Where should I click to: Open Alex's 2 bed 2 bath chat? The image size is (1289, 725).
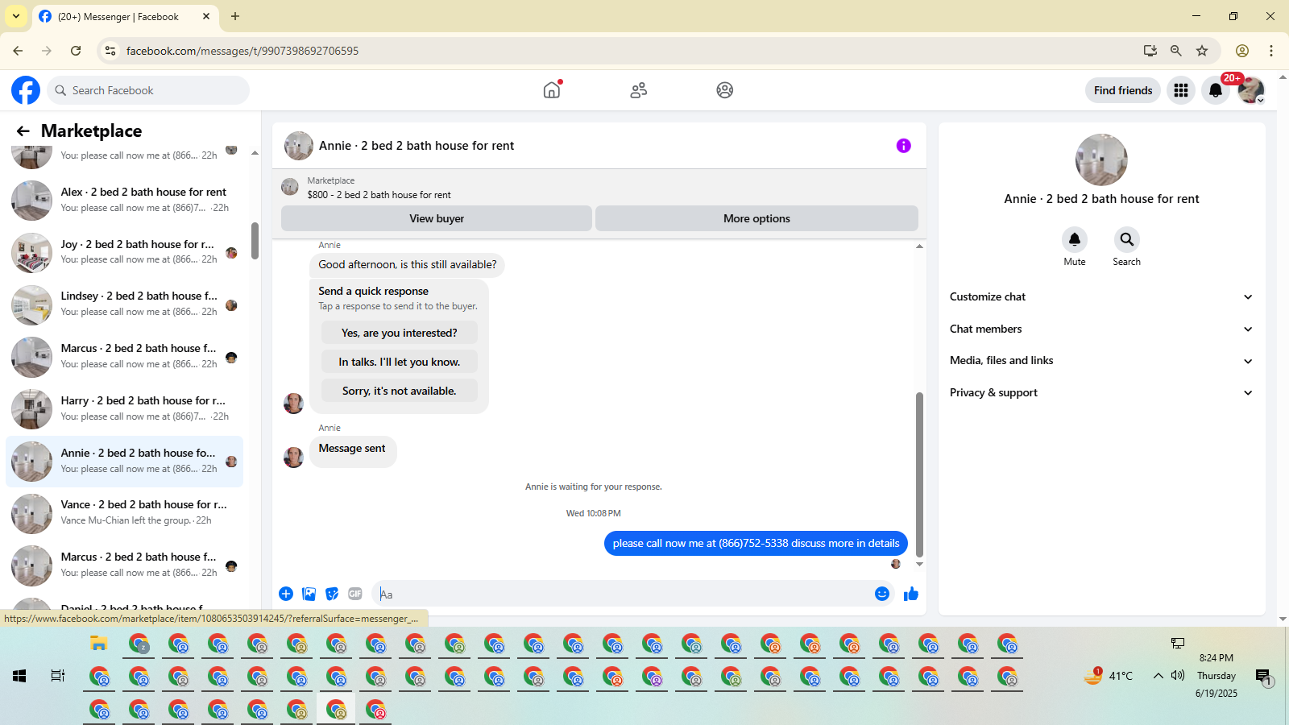[125, 200]
